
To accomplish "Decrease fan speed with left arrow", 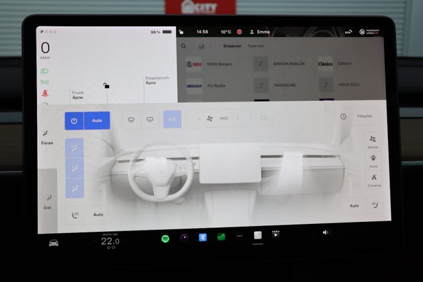I will pos(198,118).
